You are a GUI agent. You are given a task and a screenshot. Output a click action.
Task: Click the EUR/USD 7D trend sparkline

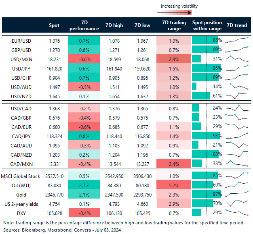tap(237, 41)
